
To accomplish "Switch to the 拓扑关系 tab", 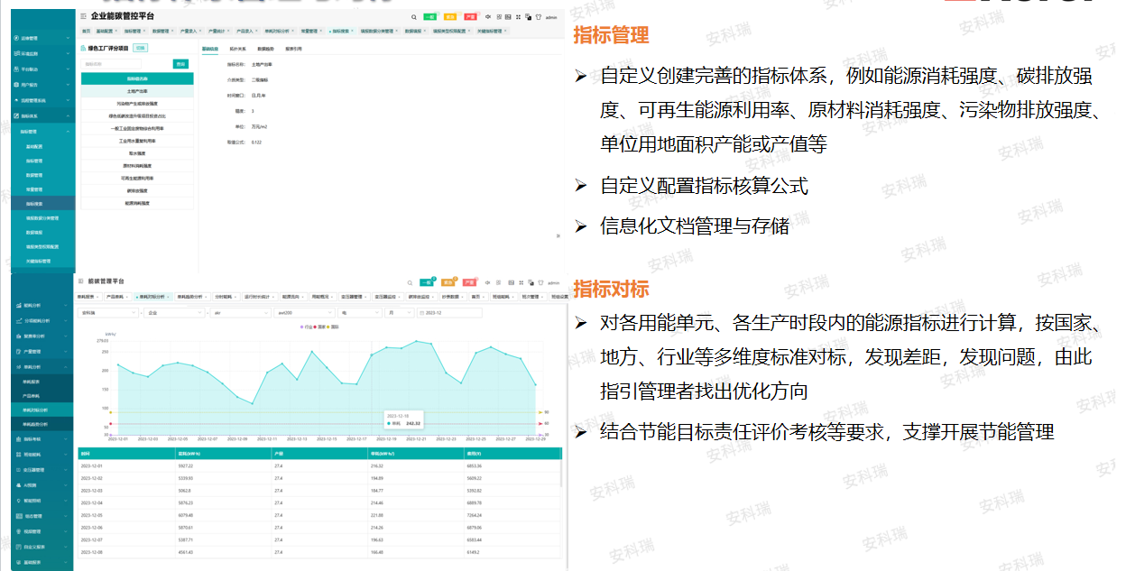I will 237,49.
